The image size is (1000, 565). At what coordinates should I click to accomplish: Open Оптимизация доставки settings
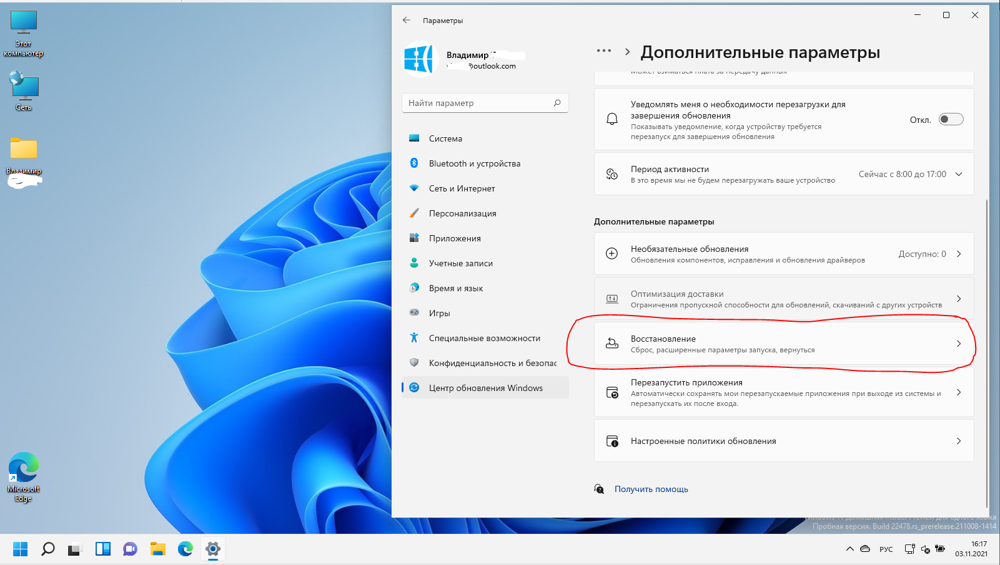coord(784,299)
